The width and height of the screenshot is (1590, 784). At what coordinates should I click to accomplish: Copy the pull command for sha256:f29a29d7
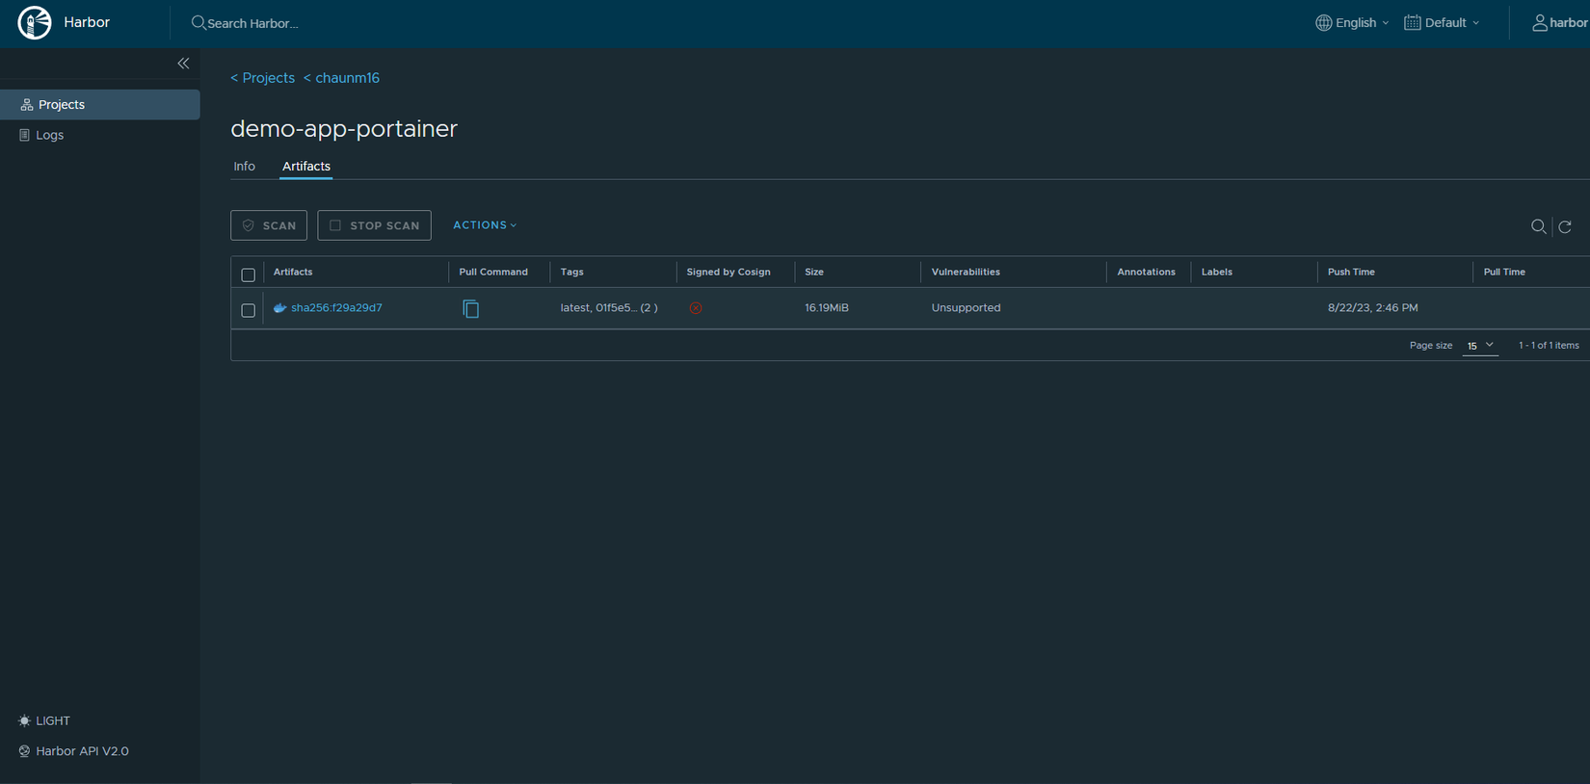pyautogui.click(x=471, y=308)
